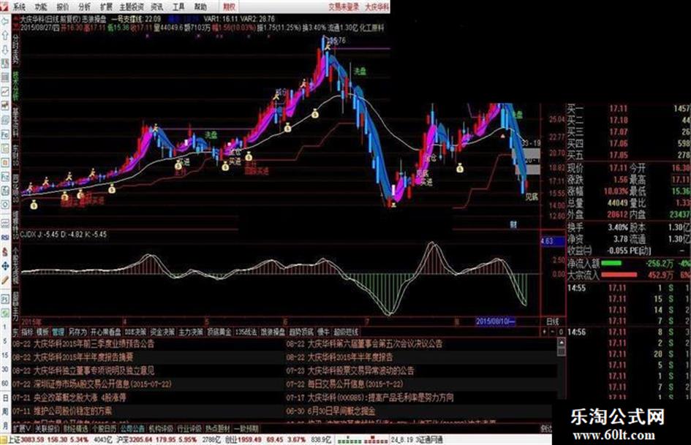Open the 系统 menu
This screenshot has width=691, height=445.
(x=20, y=7)
